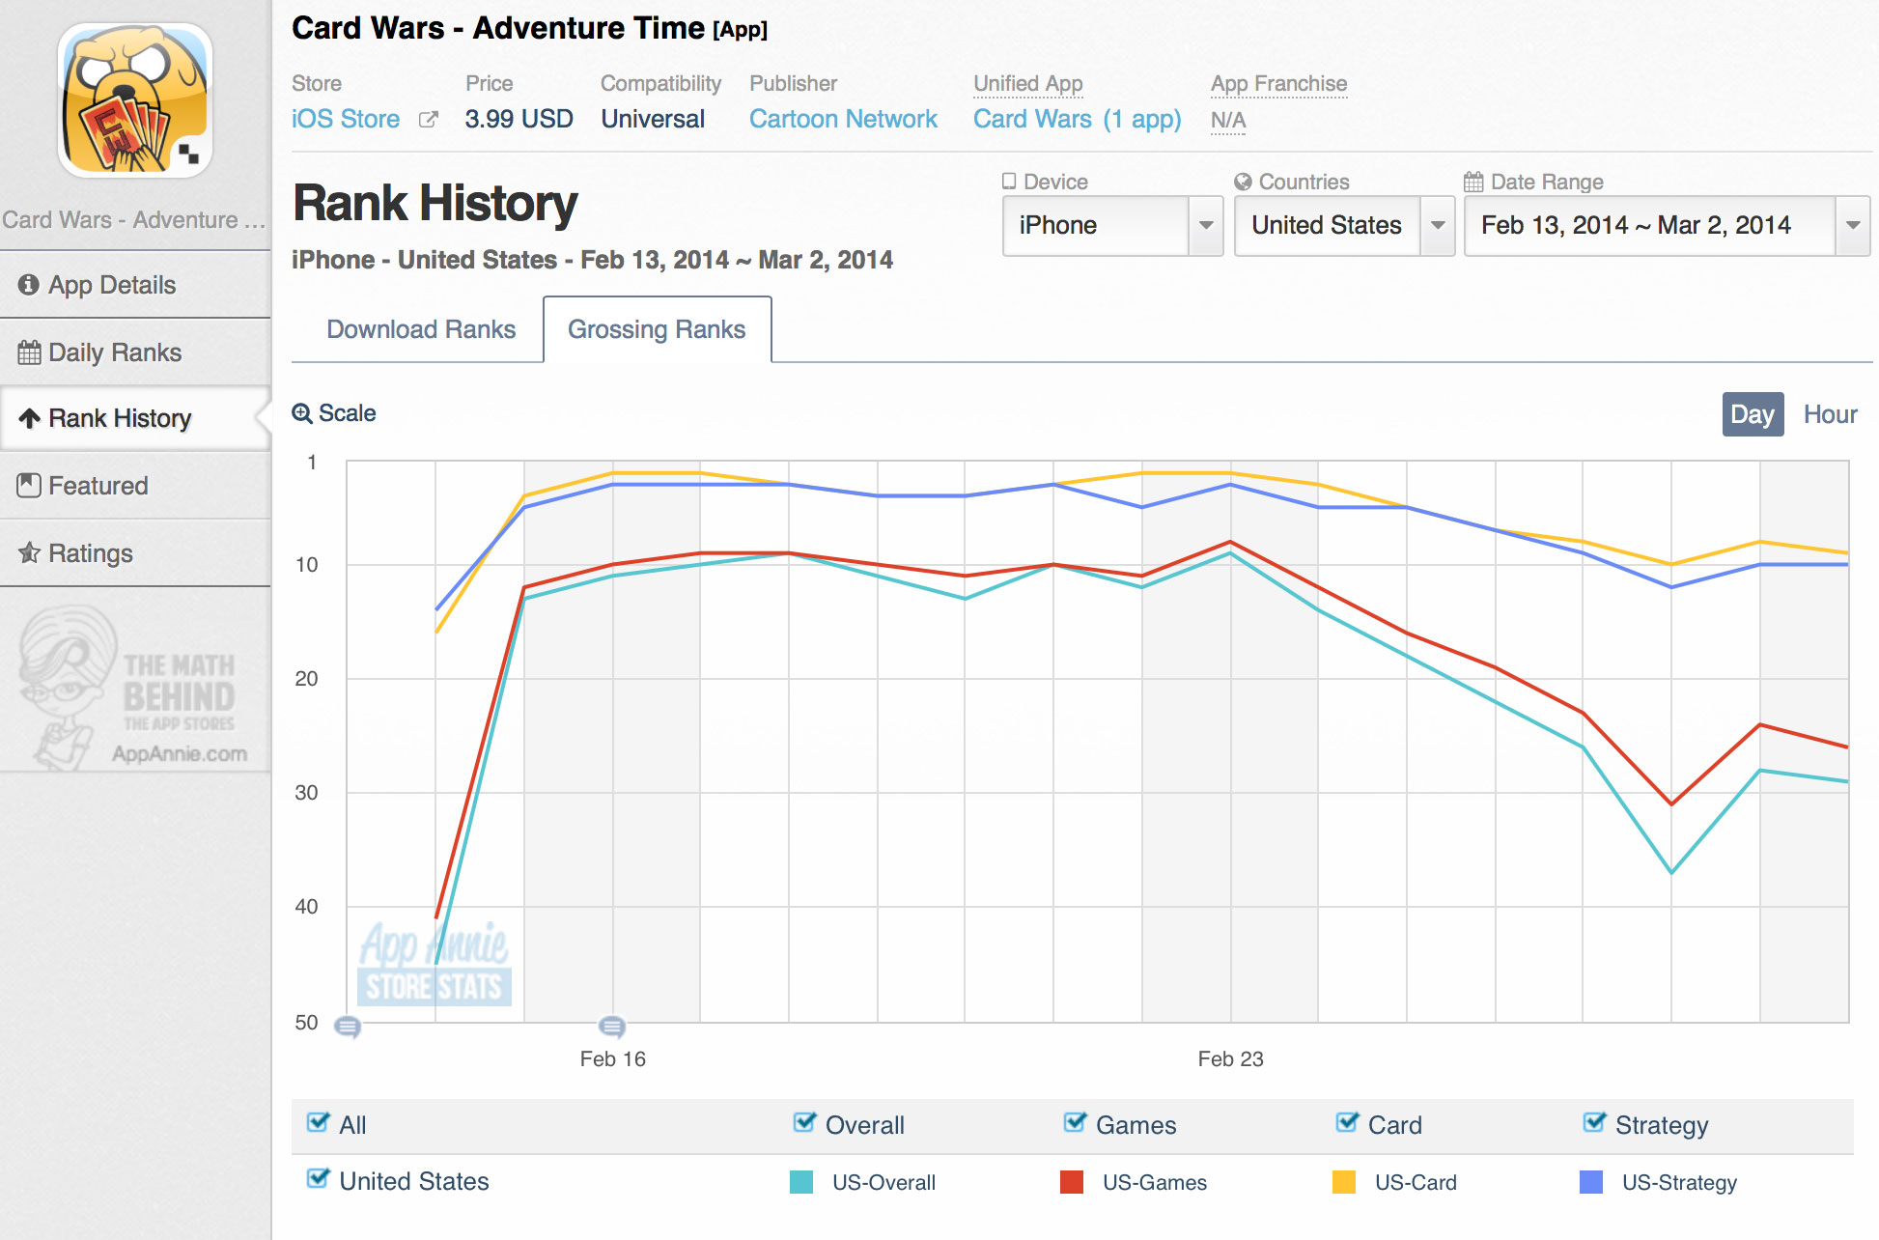
Task: Click the App Franchise N/A link
Action: tap(1228, 120)
